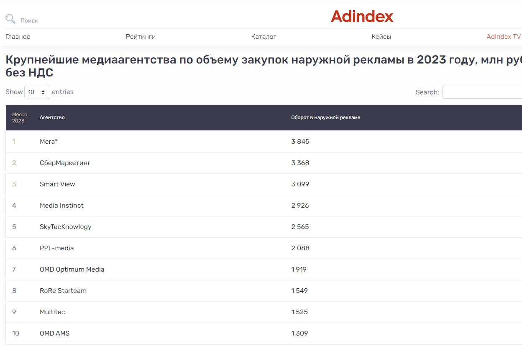Click the turnover value 3 368
The width and height of the screenshot is (522, 346).
[300, 163]
